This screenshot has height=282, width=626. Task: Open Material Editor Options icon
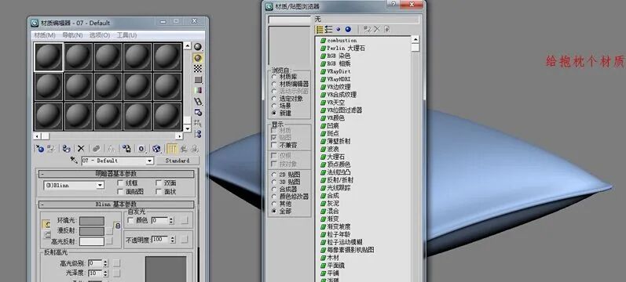tap(198, 112)
